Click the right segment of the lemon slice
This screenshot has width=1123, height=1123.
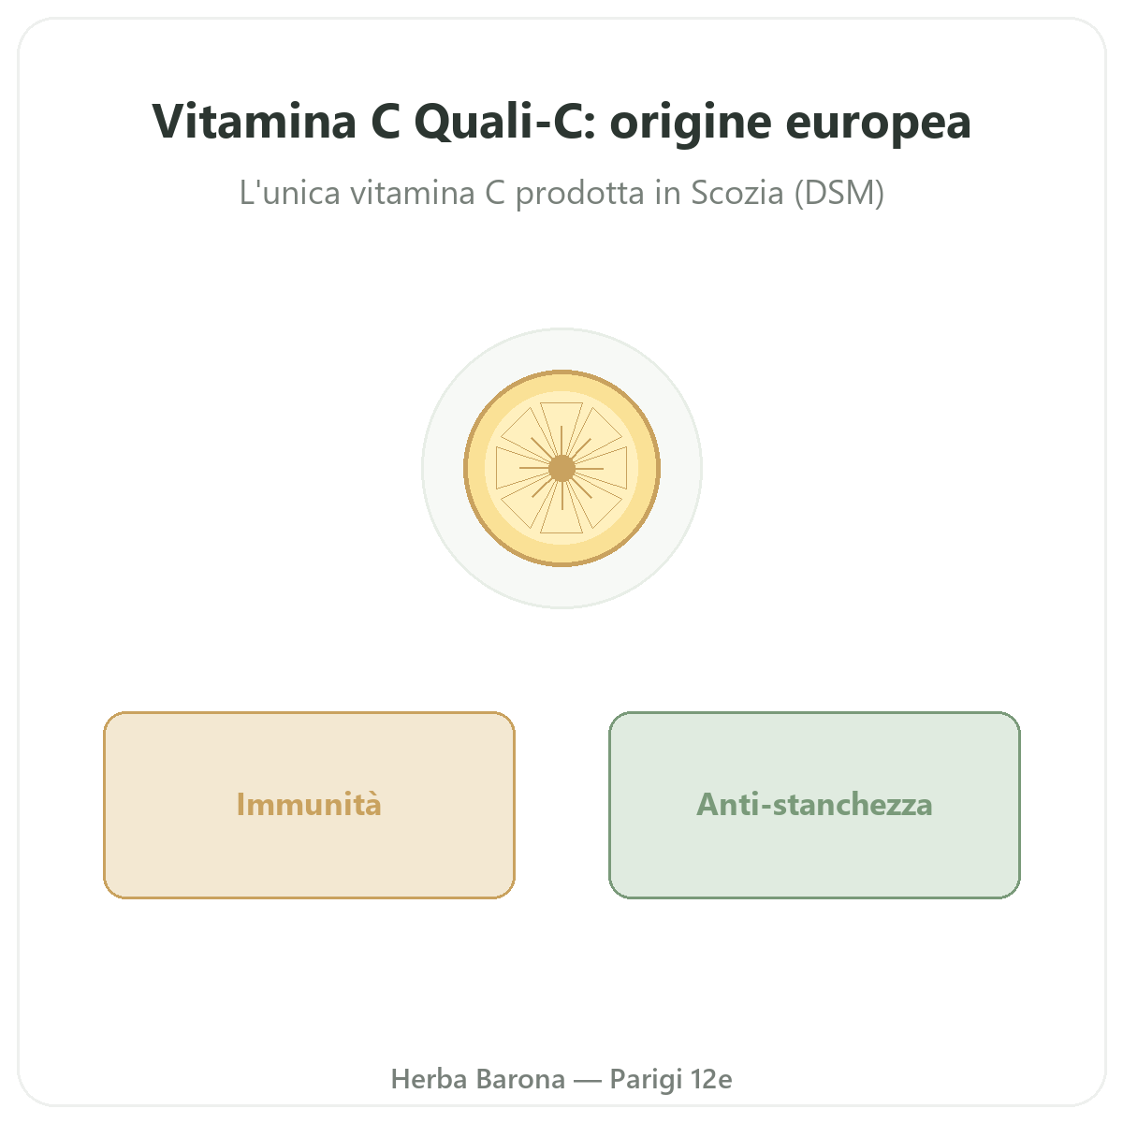click(x=606, y=468)
